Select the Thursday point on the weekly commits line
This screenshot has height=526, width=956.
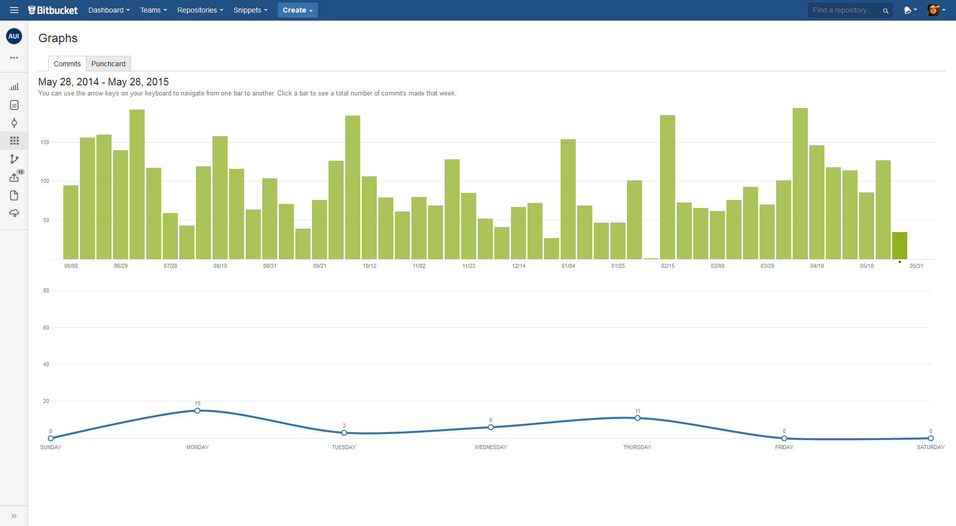pyautogui.click(x=637, y=417)
